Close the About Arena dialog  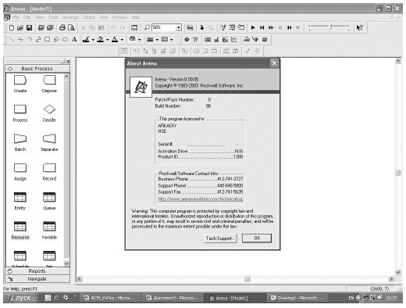pyautogui.click(x=274, y=63)
